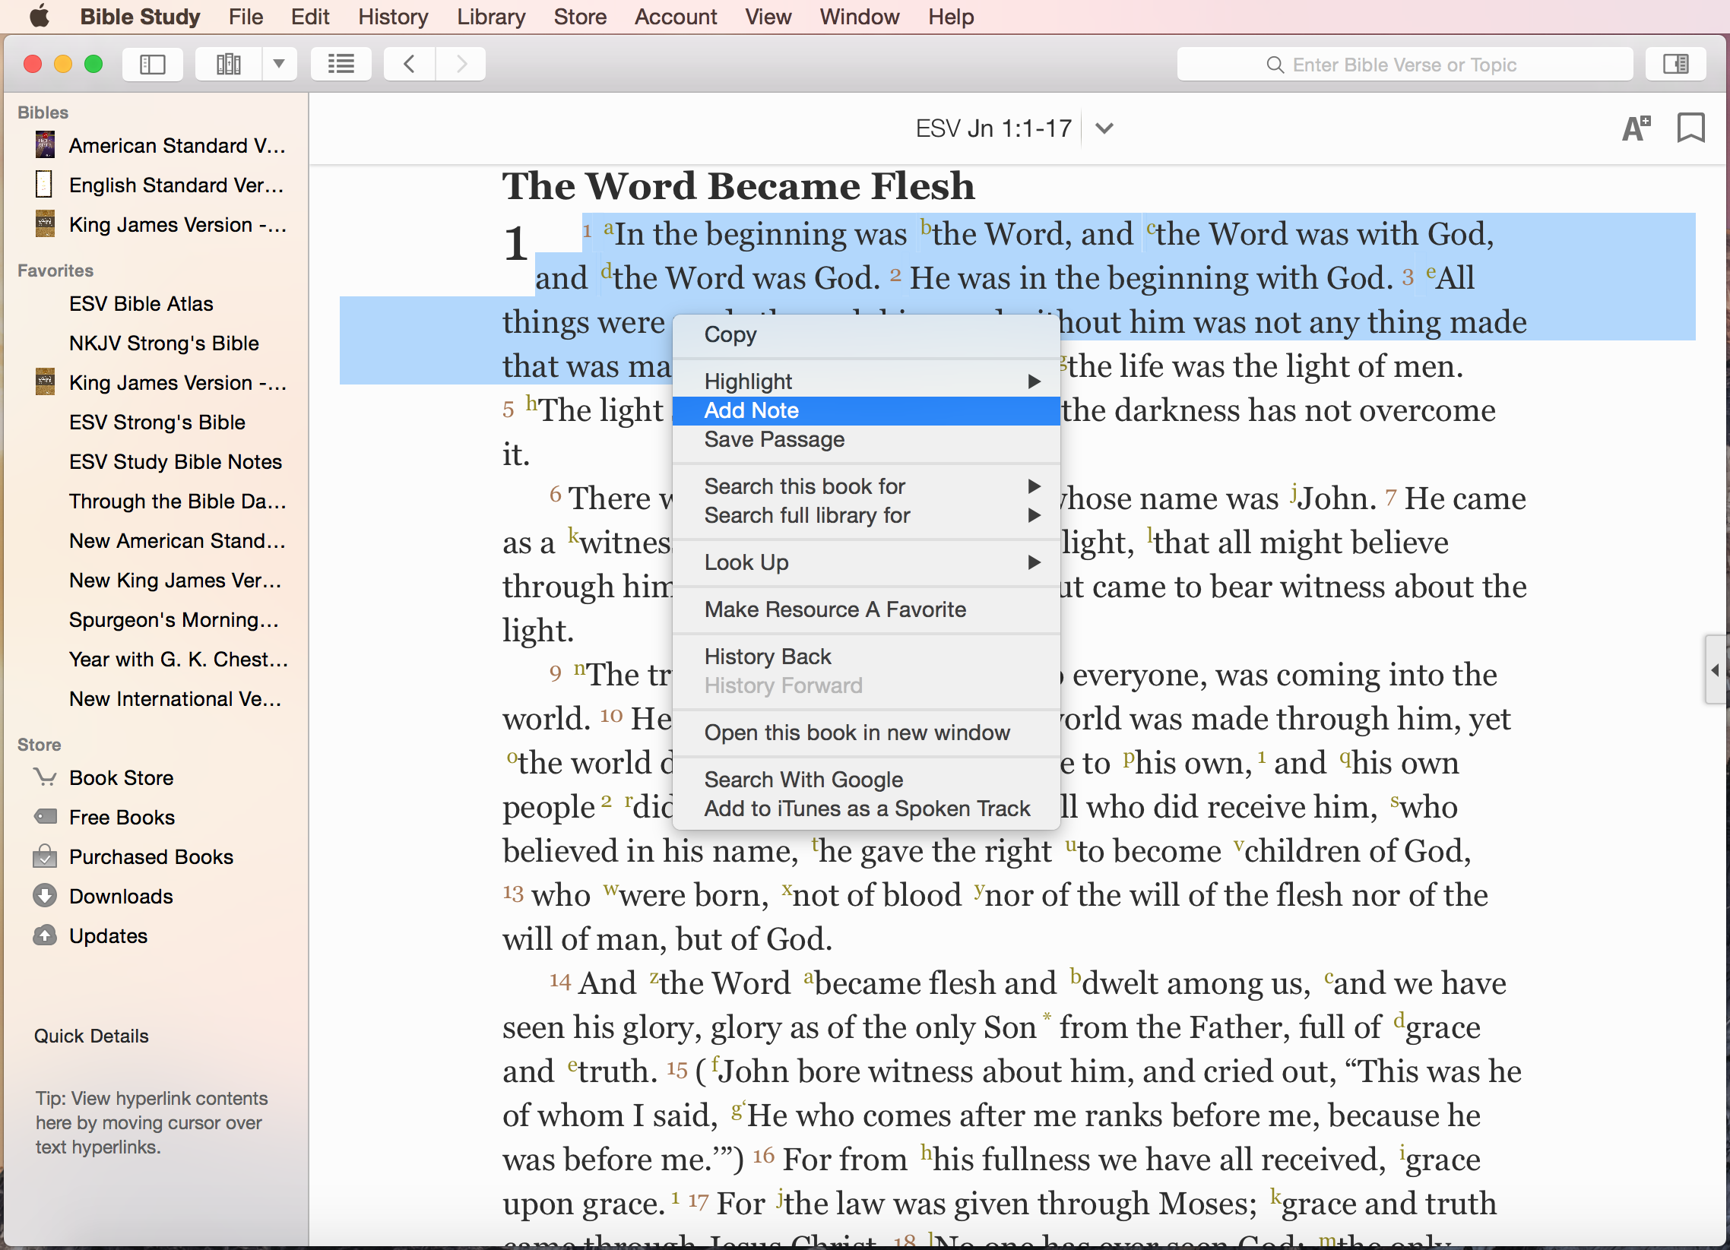
Task: Toggle the right side panel button
Action: point(1675,64)
